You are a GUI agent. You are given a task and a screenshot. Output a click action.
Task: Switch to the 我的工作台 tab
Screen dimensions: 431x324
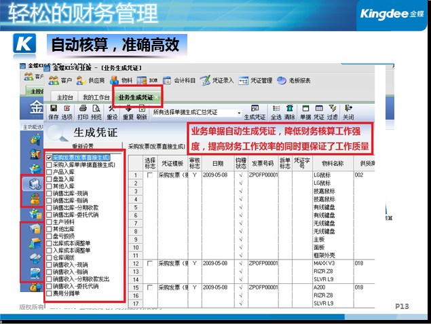pyautogui.click(x=96, y=97)
